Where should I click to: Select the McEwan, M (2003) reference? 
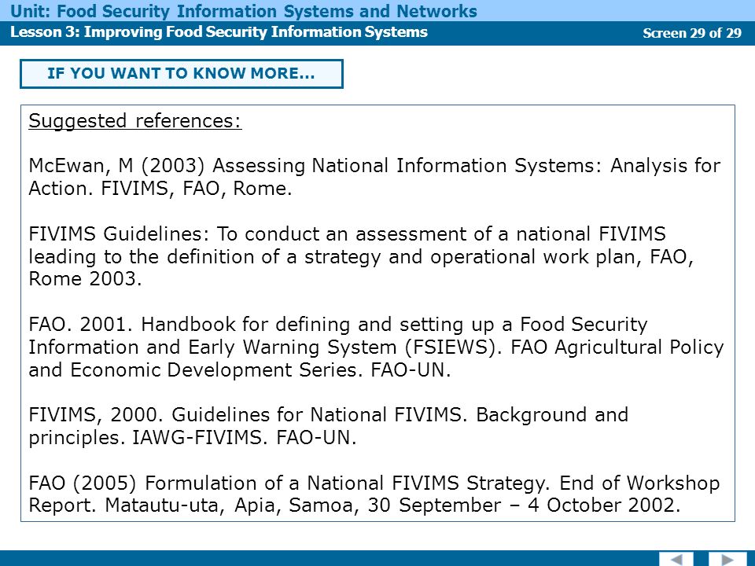374,177
